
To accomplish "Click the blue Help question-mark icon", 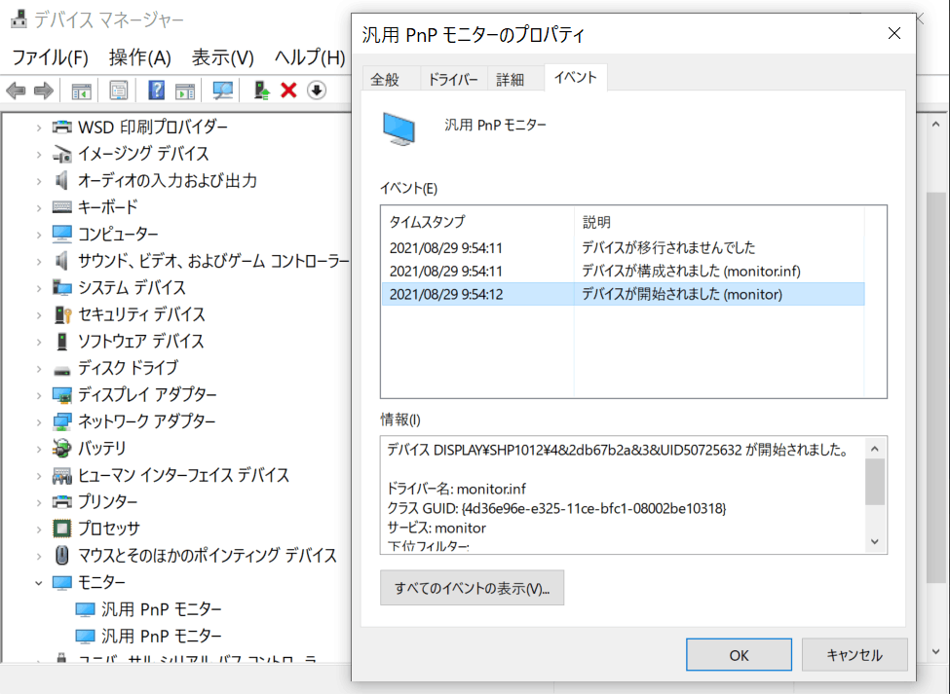I will click(156, 91).
